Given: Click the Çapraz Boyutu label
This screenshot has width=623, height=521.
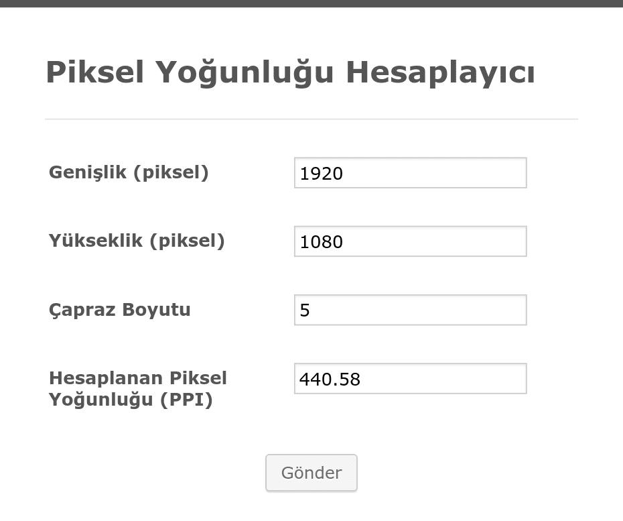Looking at the screenshot, I should tap(119, 310).
